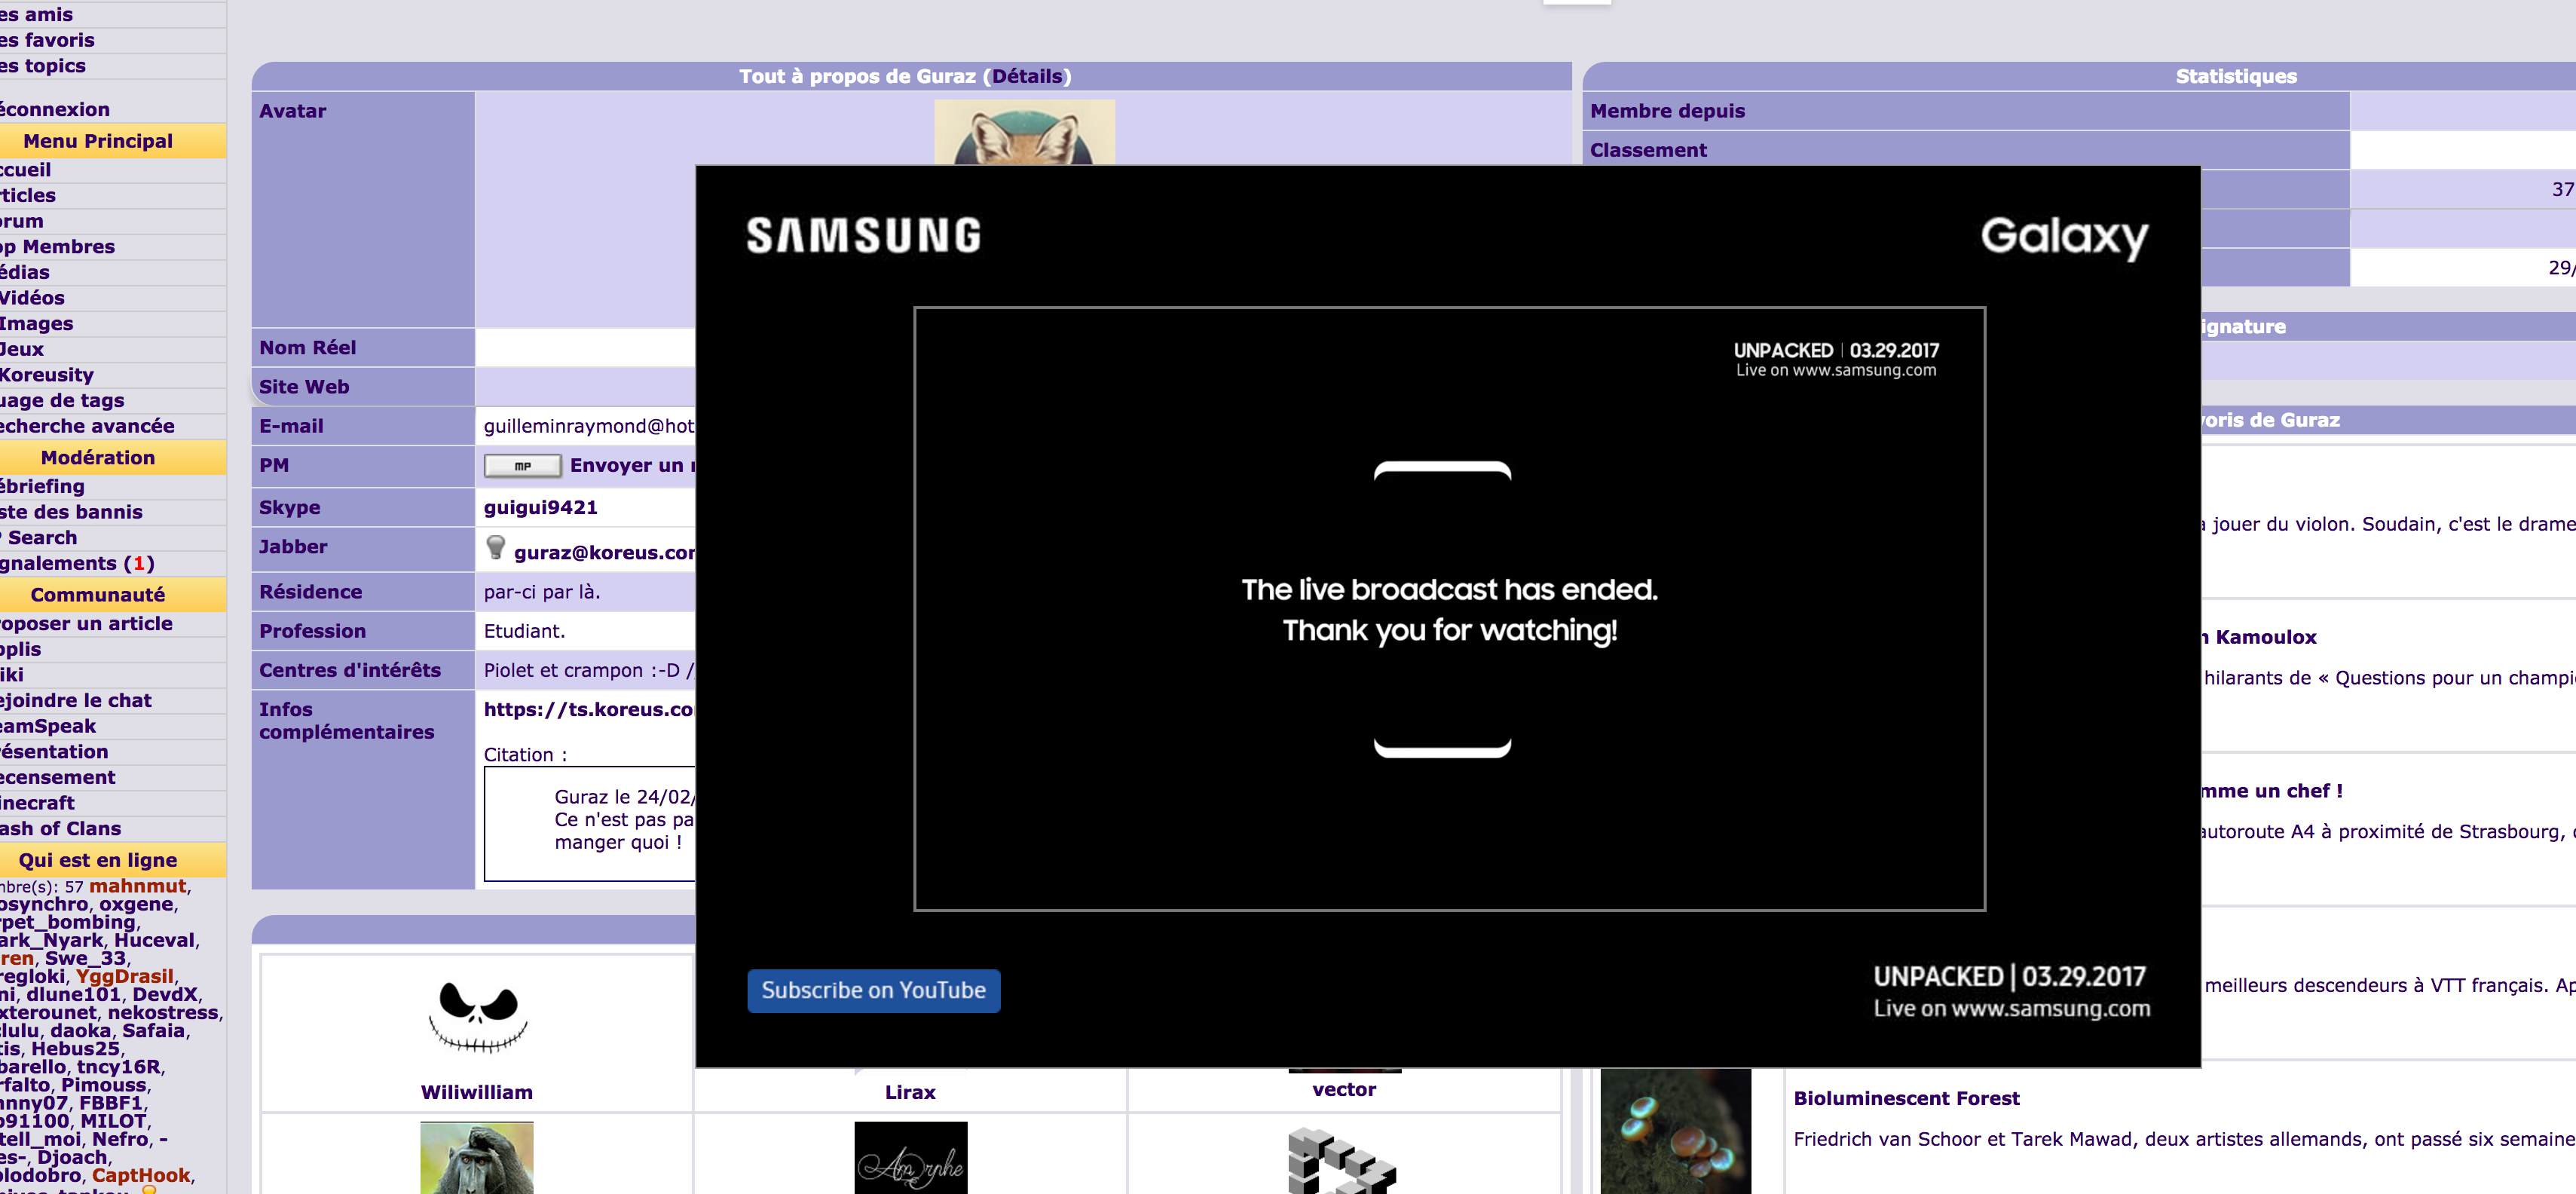2576x1194 pixels.
Task: Click the Galaxy logo in the ad
Action: pyautogui.click(x=2063, y=237)
